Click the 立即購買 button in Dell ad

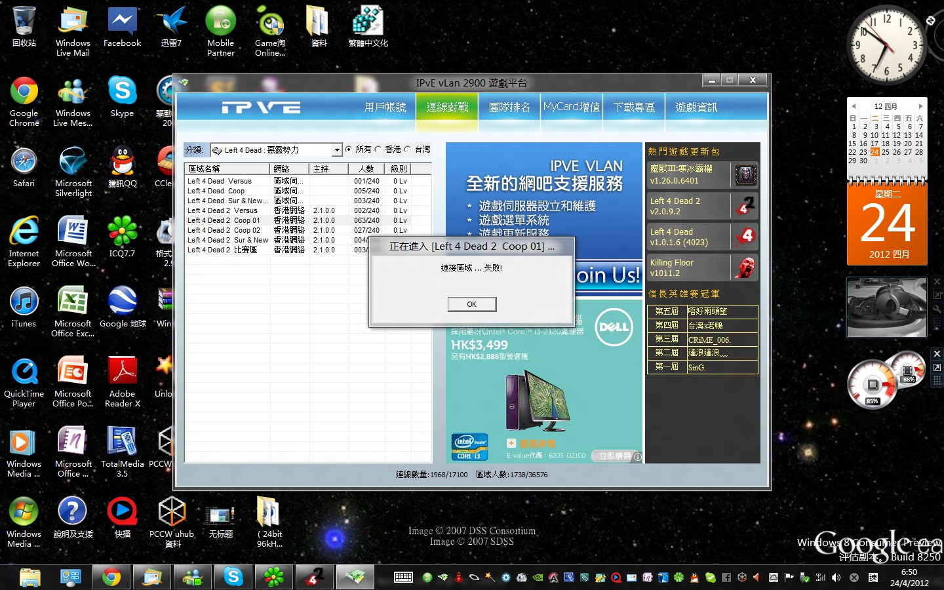coord(615,456)
